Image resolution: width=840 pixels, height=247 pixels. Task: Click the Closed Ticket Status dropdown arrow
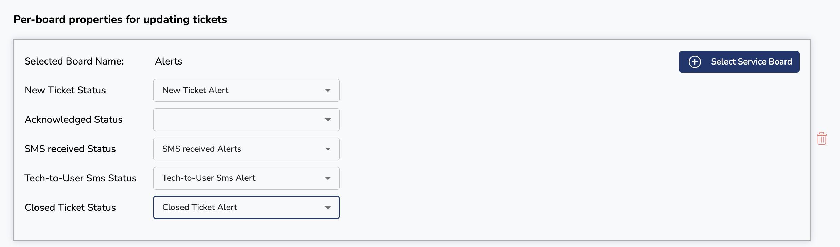pyautogui.click(x=328, y=208)
